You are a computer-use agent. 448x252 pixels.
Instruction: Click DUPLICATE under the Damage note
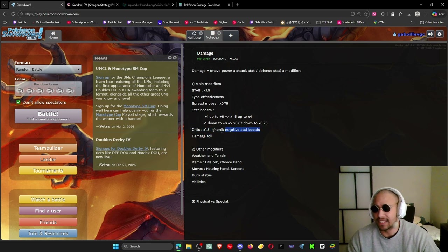219,59
